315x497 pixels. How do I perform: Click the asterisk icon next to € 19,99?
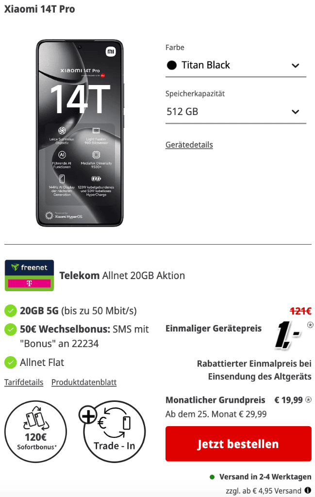click(308, 400)
